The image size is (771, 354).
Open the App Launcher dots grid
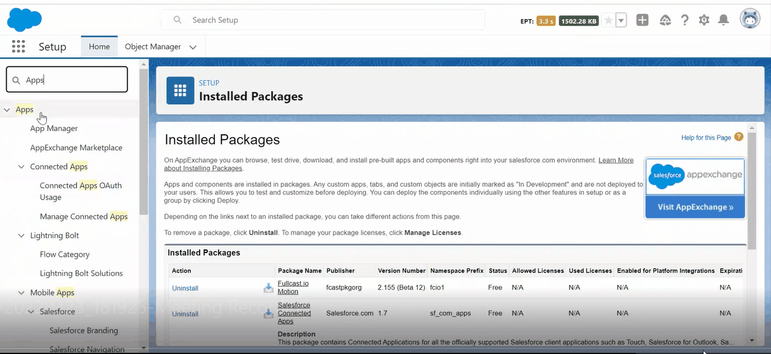[19, 47]
